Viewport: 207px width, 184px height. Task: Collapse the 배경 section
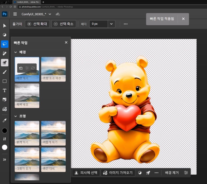click(x=16, y=52)
